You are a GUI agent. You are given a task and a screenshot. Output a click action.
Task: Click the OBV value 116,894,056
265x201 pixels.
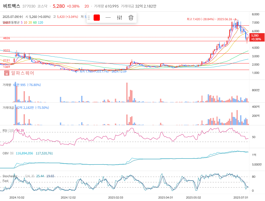coord(24,153)
